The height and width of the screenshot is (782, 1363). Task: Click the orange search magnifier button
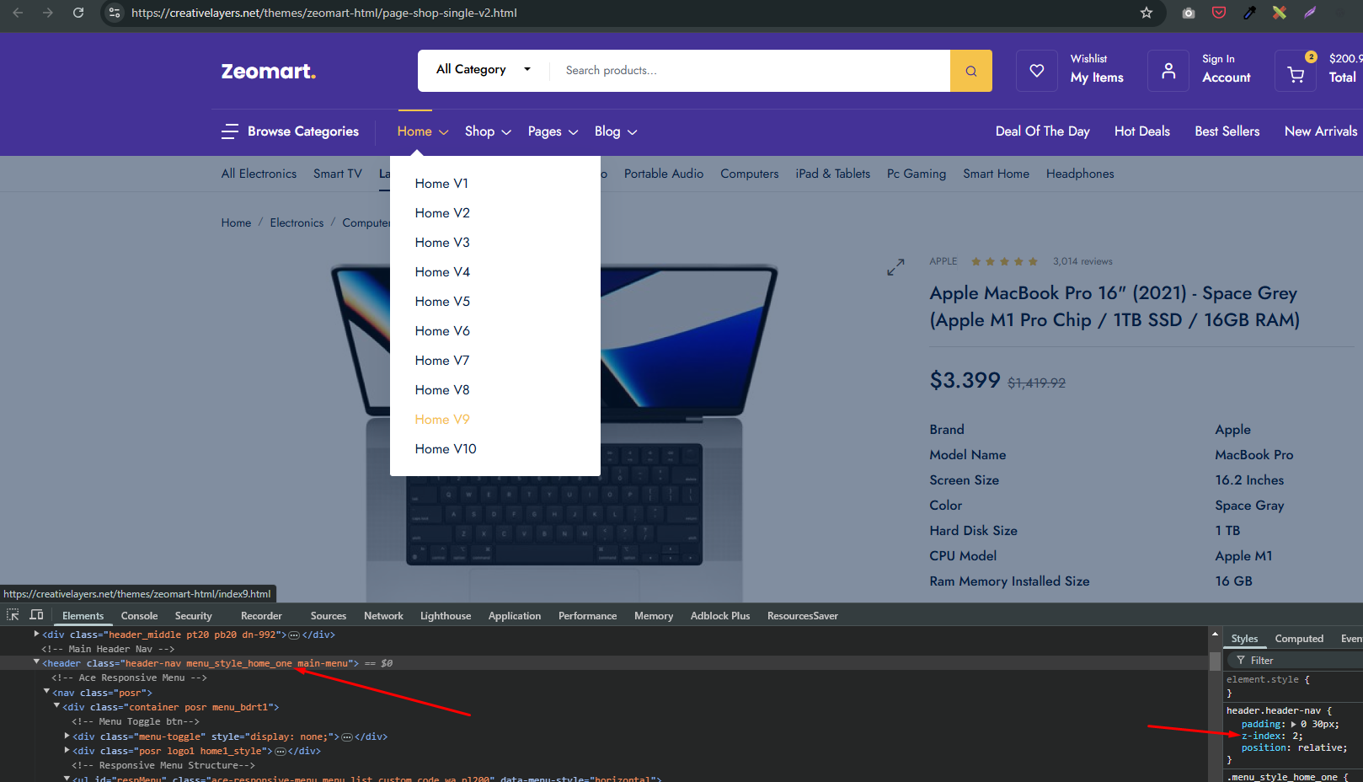coord(971,71)
